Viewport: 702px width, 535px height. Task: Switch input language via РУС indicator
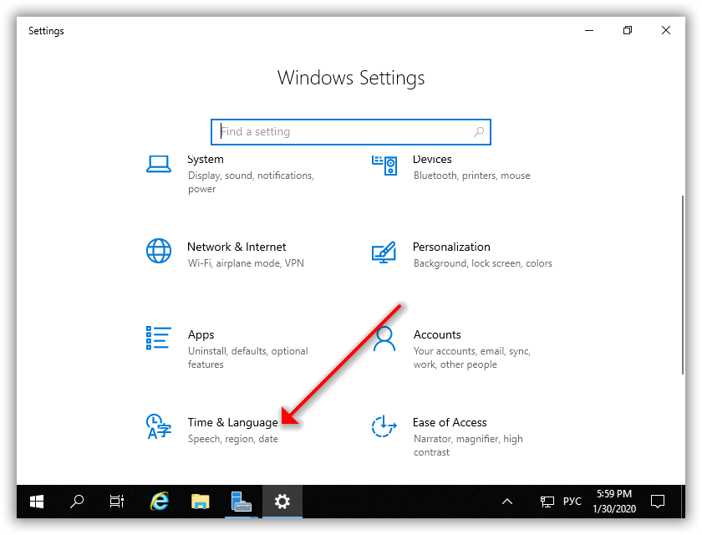tap(572, 502)
